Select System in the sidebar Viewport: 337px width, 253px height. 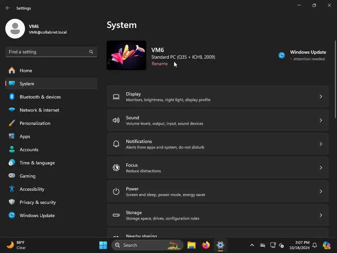point(51,83)
